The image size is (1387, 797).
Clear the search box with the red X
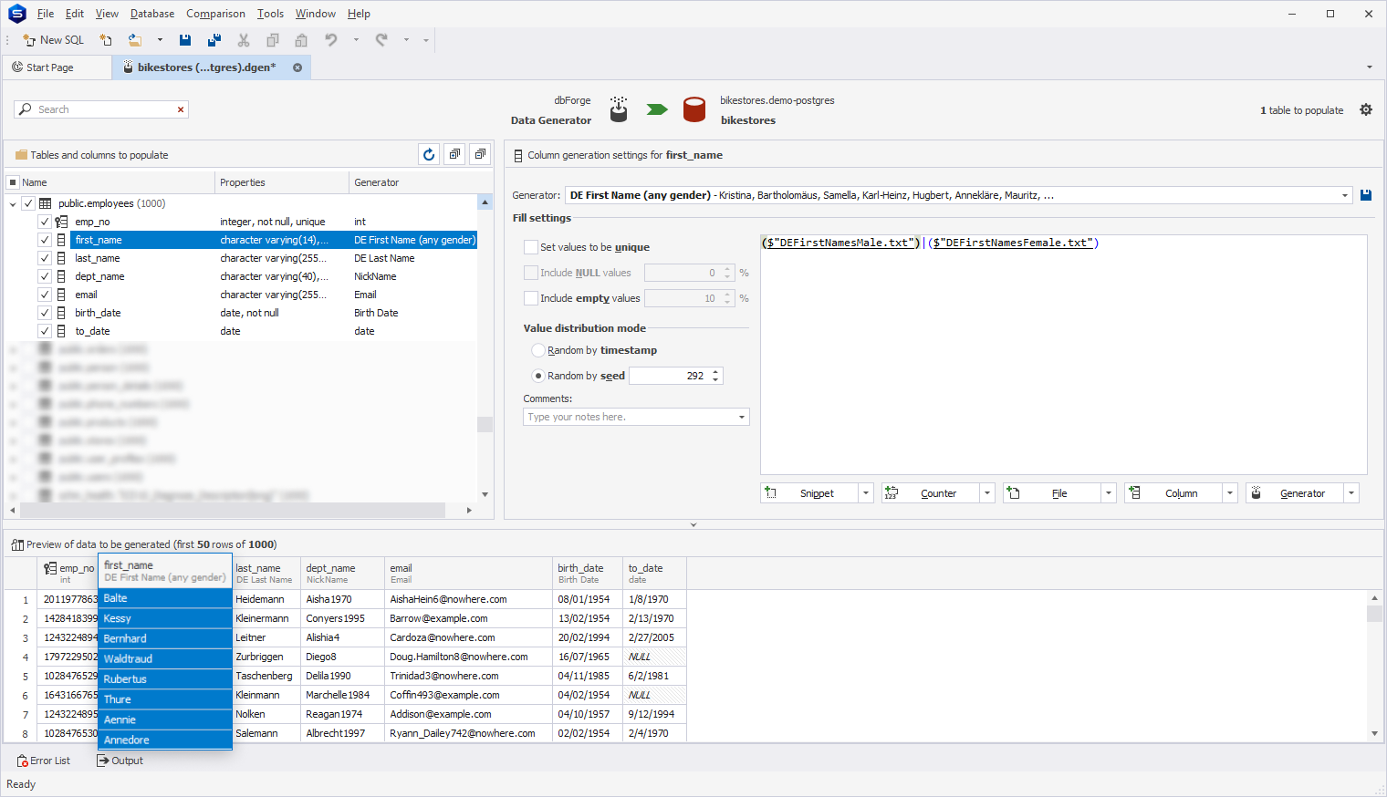point(181,109)
